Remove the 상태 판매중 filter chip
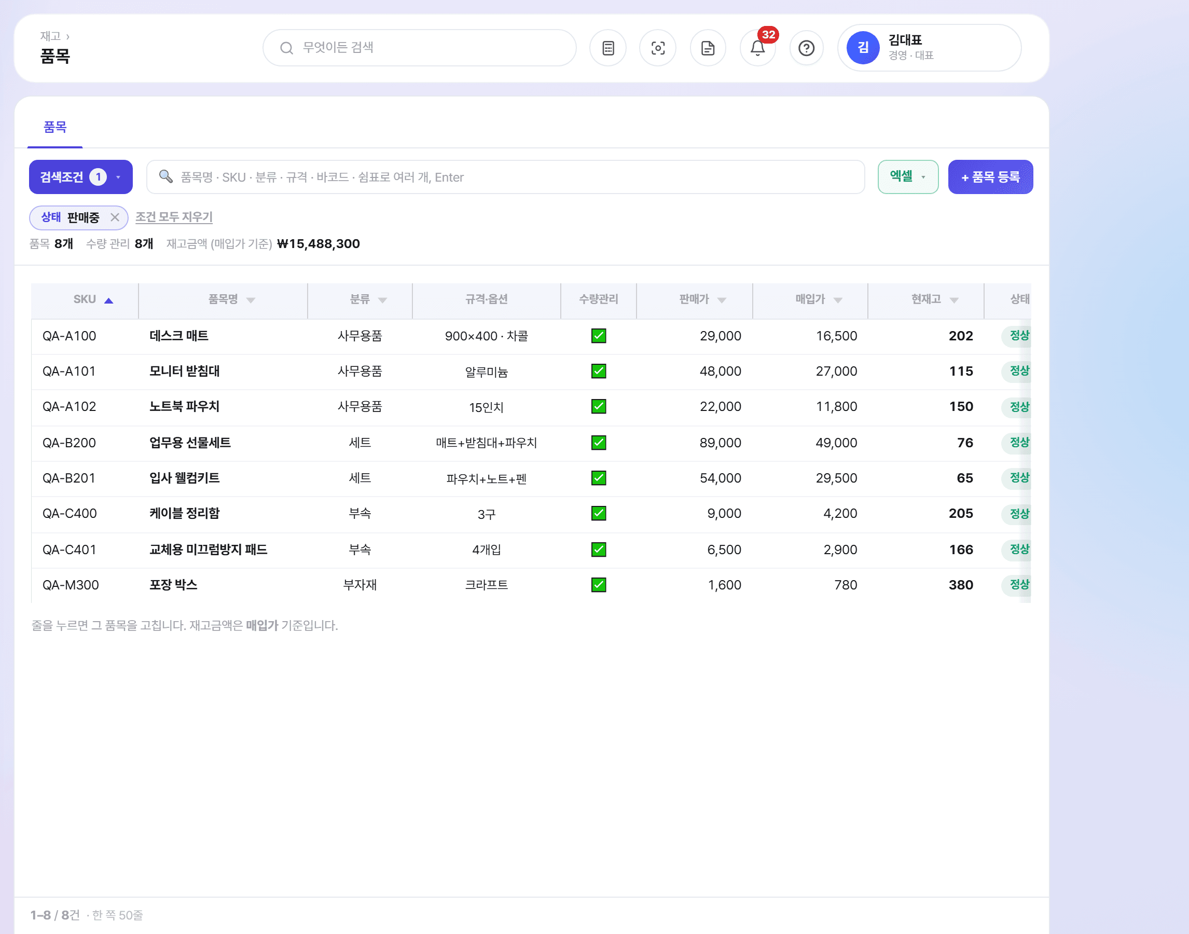 point(115,217)
